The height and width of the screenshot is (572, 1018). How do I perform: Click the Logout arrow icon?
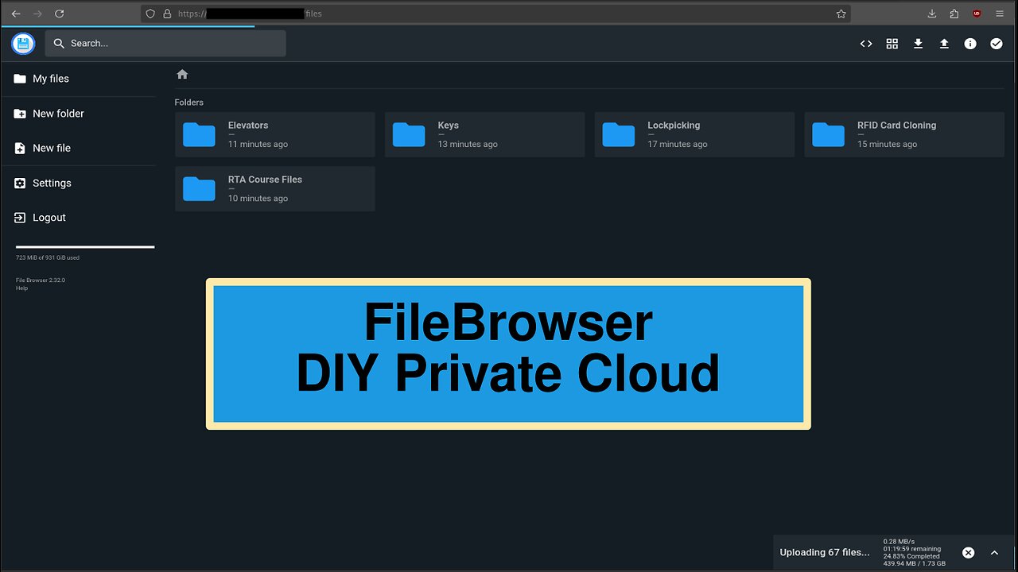(20, 218)
